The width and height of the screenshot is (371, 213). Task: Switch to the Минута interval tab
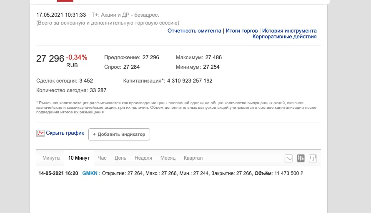(51, 158)
